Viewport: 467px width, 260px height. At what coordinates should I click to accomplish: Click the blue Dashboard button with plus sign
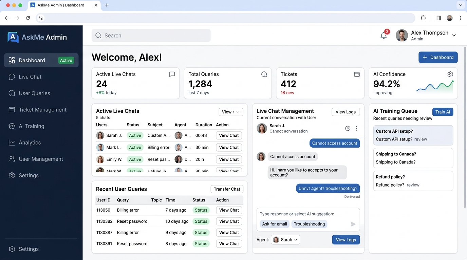tap(438, 57)
